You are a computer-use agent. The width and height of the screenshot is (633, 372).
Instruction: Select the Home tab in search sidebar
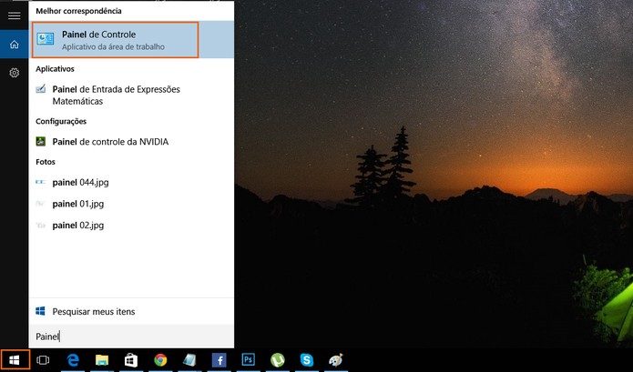15,44
